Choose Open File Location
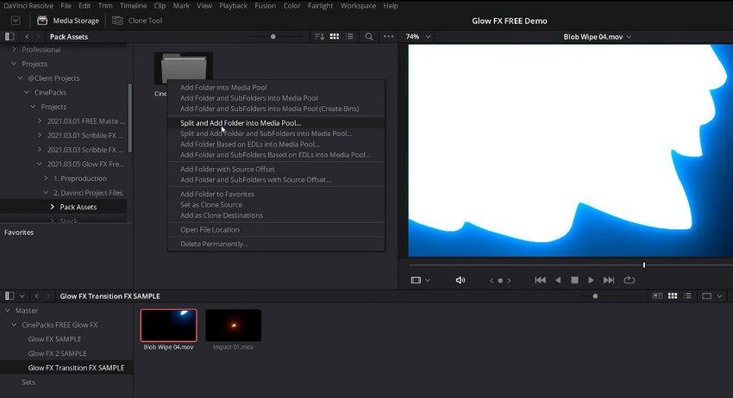Image resolution: width=733 pixels, height=398 pixels. tap(210, 230)
